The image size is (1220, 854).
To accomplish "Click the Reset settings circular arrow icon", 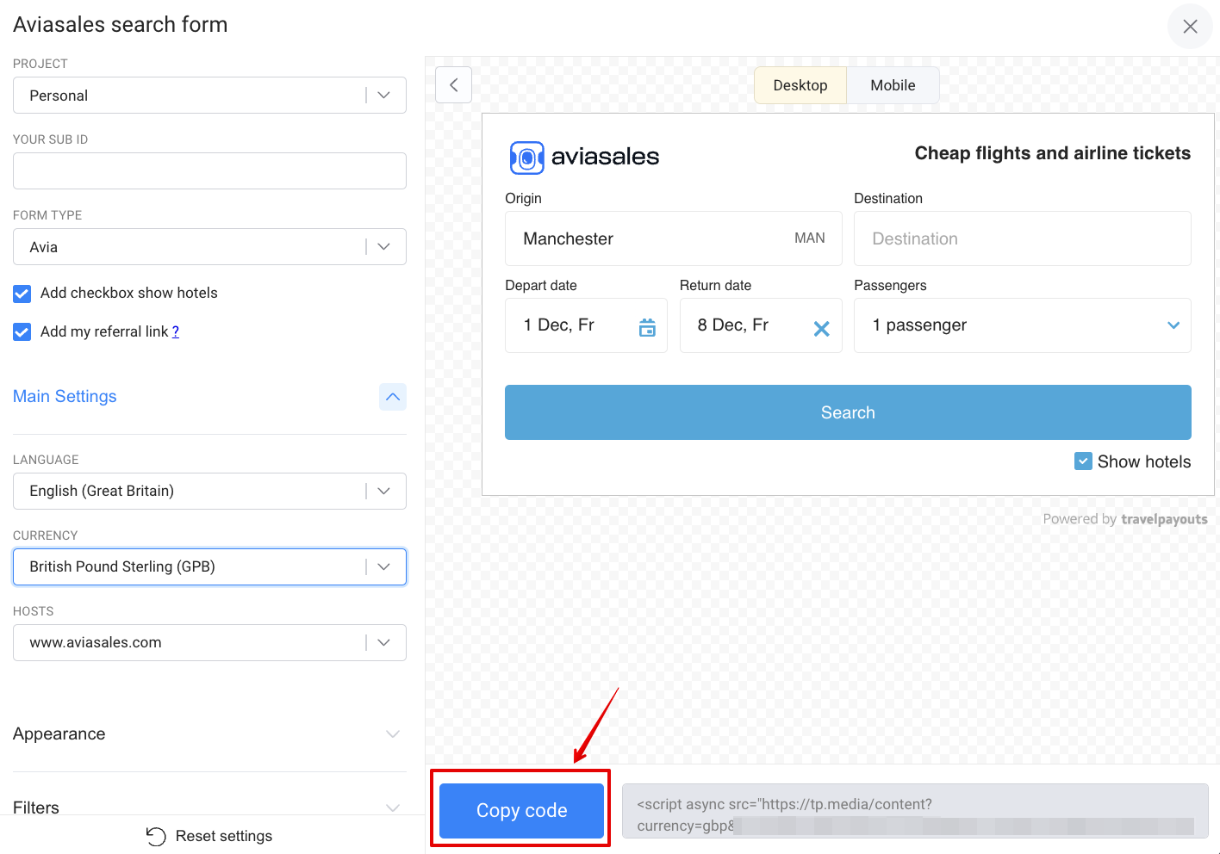I will click(156, 836).
